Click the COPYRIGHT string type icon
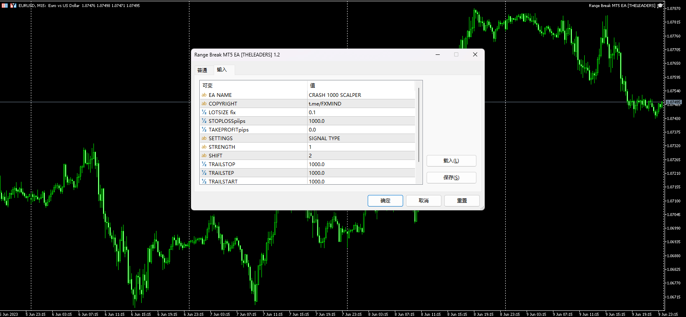 pyautogui.click(x=204, y=104)
